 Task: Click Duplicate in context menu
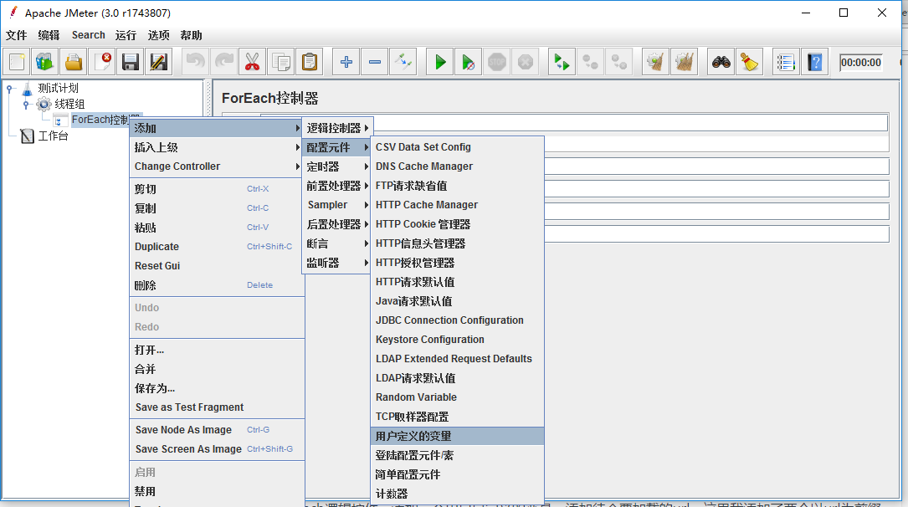tap(217, 247)
